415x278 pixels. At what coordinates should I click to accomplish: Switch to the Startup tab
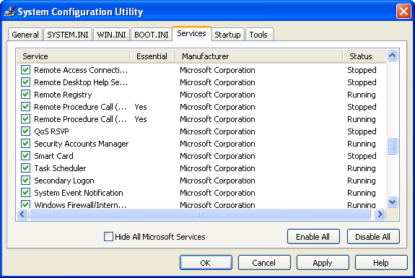[x=227, y=35]
